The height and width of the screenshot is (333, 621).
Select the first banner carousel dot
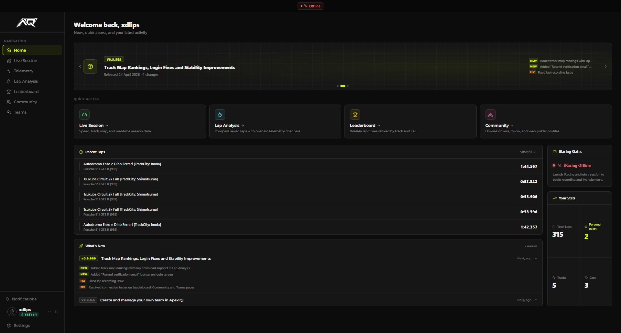(x=338, y=86)
